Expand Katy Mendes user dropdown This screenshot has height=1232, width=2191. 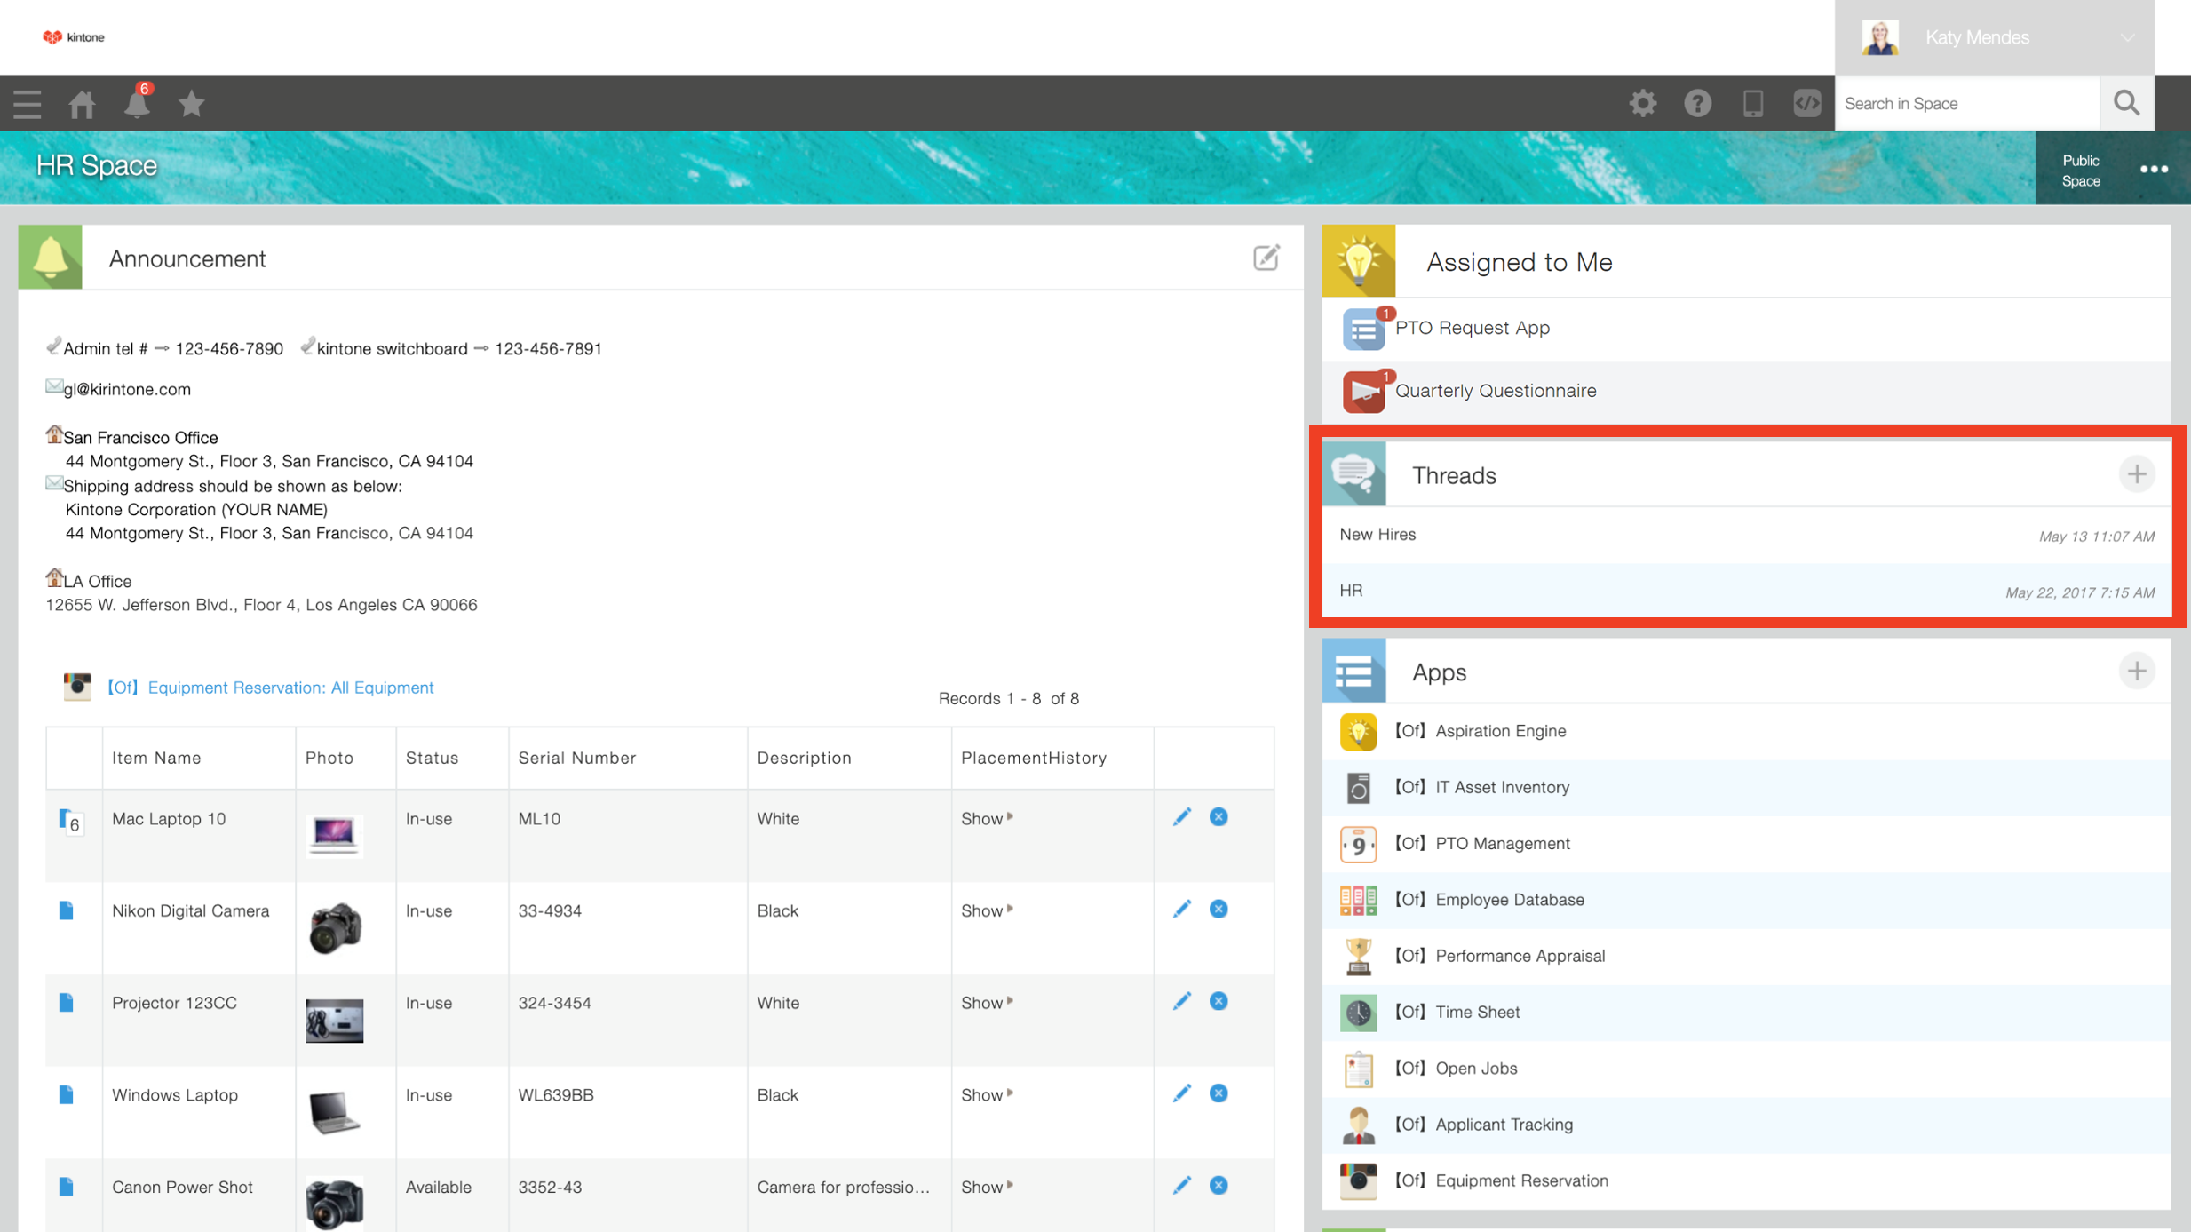click(2127, 37)
